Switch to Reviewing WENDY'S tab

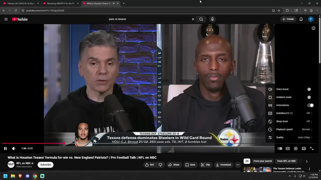(x=61, y=3)
